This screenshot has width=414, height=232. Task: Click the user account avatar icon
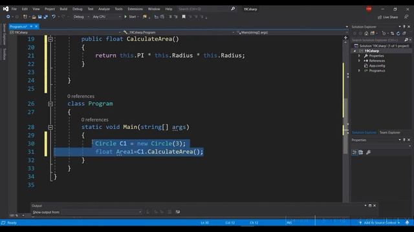click(x=369, y=9)
